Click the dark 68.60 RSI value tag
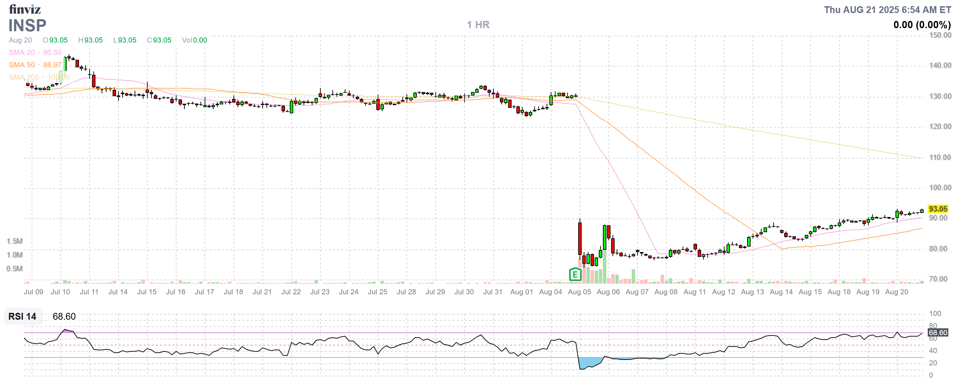Screen dimensions: 960x386 (x=938, y=333)
